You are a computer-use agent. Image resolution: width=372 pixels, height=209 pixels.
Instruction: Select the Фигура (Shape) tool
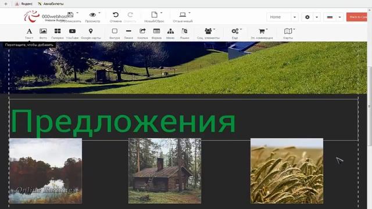(x=115, y=34)
